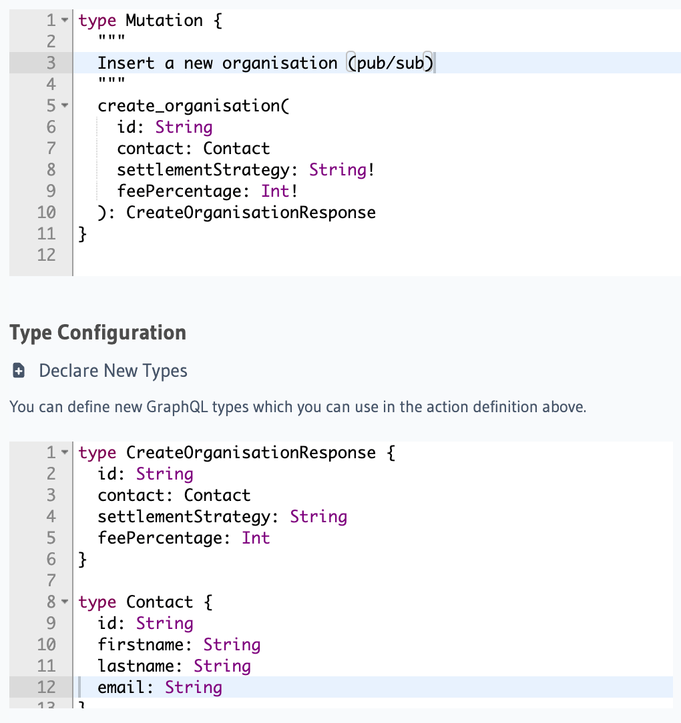Select the String type on id argument

pyautogui.click(x=184, y=127)
